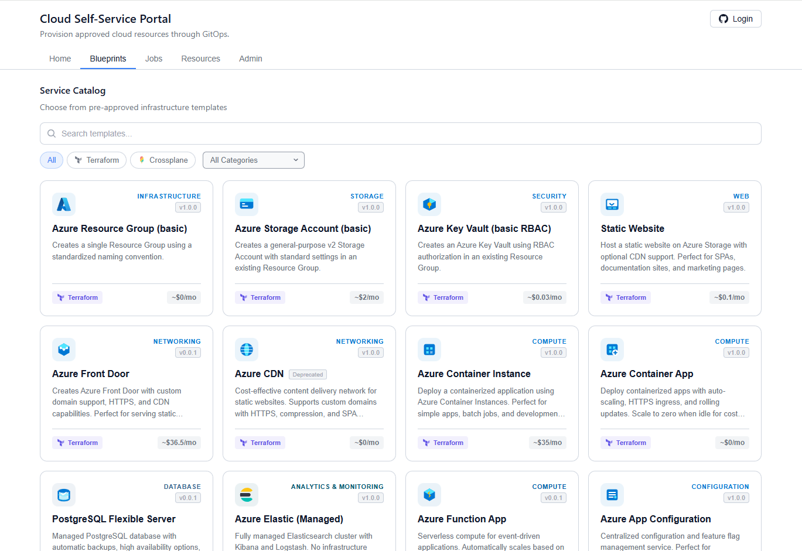Click the Azure Front Door icon
The image size is (802, 551).
pyautogui.click(x=63, y=350)
